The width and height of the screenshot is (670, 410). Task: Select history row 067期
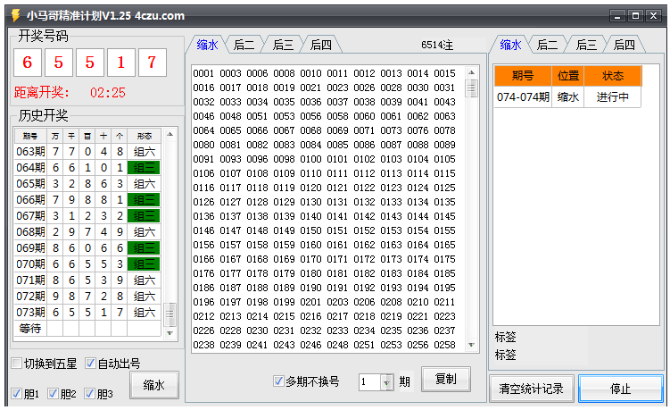pyautogui.click(x=87, y=215)
